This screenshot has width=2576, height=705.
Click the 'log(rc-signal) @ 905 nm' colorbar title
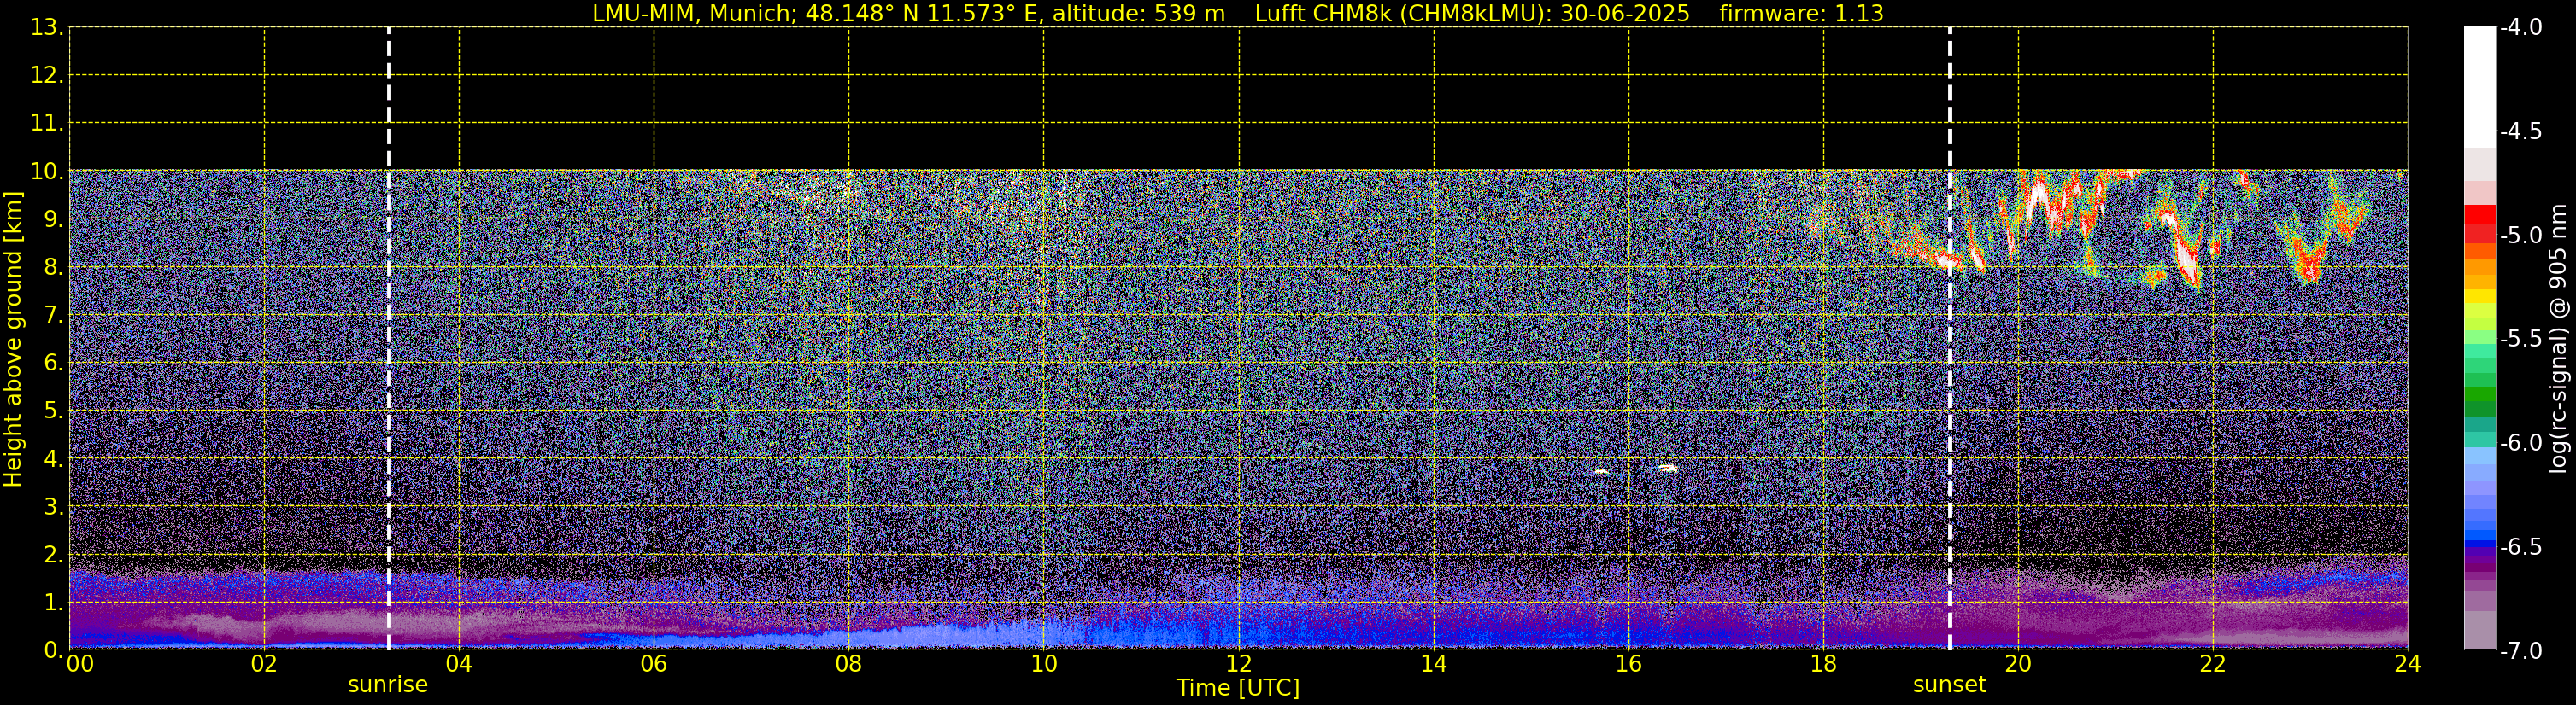click(2559, 339)
